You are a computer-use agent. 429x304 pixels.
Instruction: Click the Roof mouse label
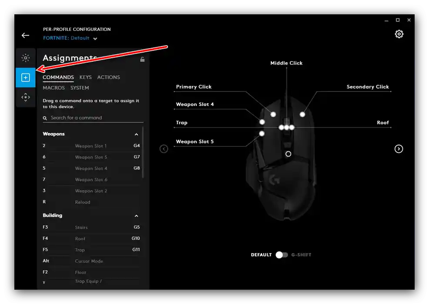point(383,122)
